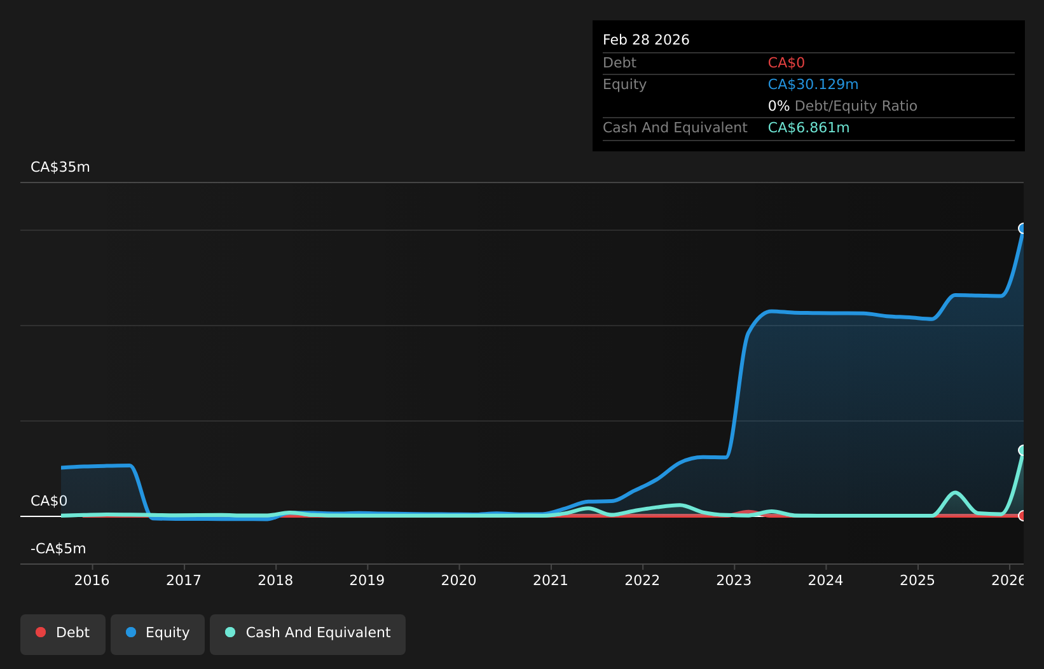The width and height of the screenshot is (1044, 669).
Task: Select the red Debt endpoint marker
Action: click(x=1023, y=516)
